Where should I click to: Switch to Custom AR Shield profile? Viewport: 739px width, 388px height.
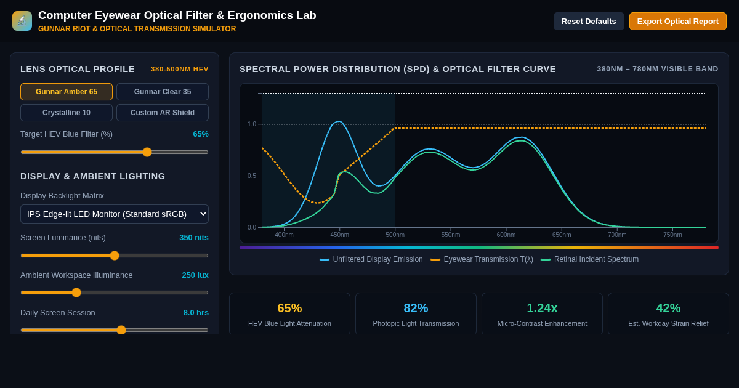[163, 113]
